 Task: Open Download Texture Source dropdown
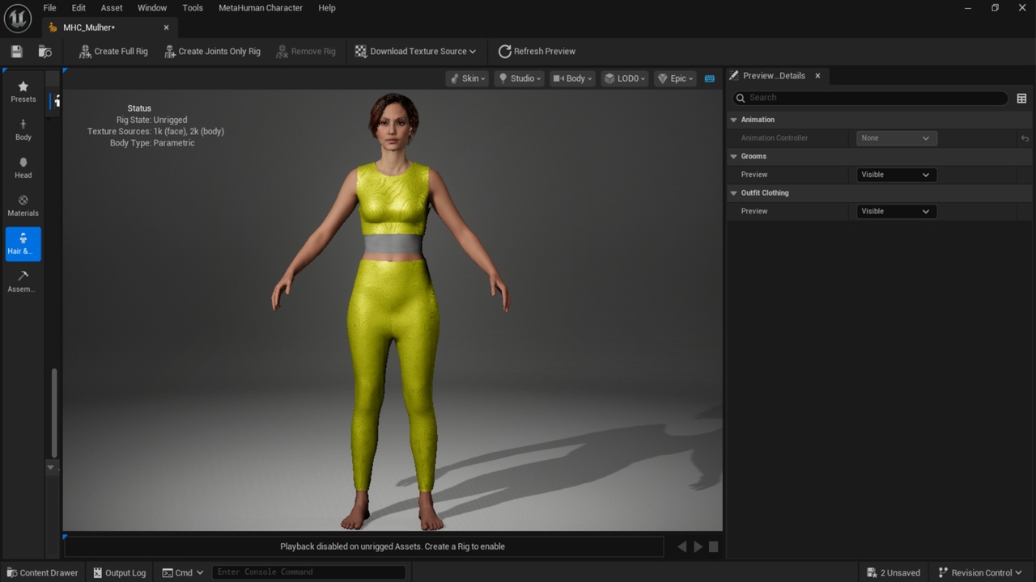415,51
